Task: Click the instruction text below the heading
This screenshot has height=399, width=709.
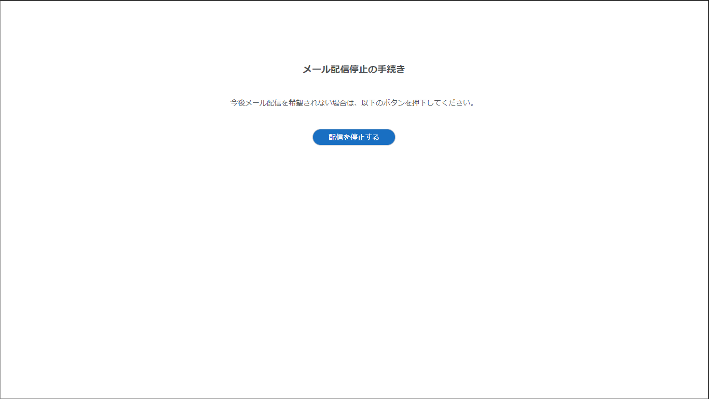Action: coord(353,103)
